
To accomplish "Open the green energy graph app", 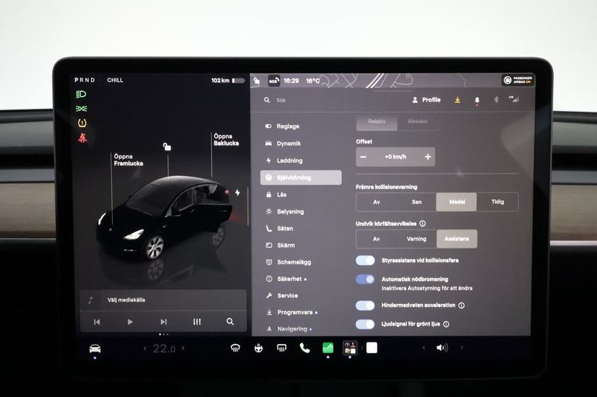I will [x=328, y=348].
